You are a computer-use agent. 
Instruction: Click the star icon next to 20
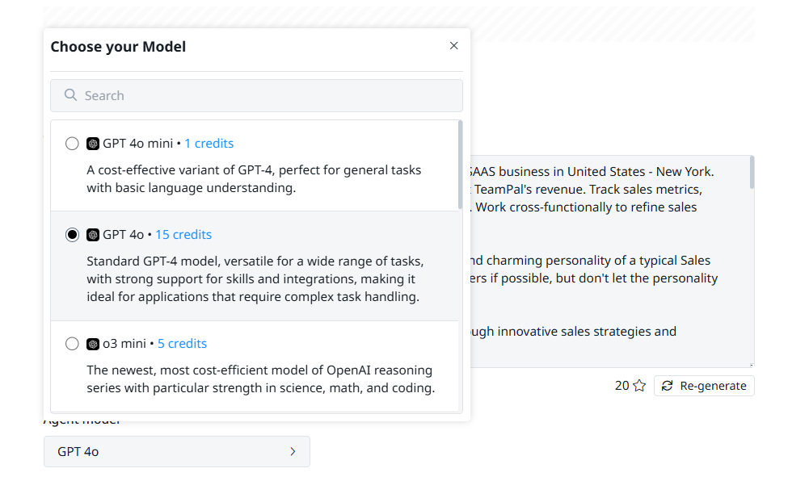coord(639,386)
